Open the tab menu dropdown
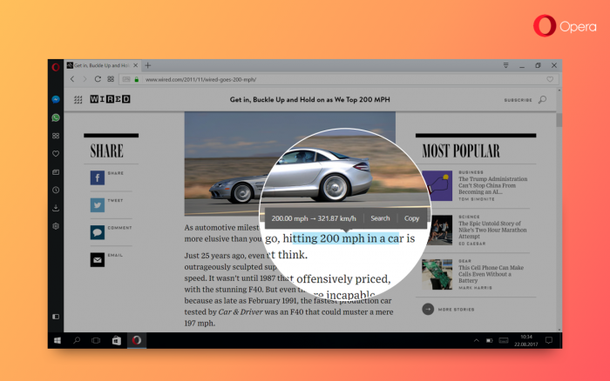Viewport: 610px width, 381px height. point(505,66)
